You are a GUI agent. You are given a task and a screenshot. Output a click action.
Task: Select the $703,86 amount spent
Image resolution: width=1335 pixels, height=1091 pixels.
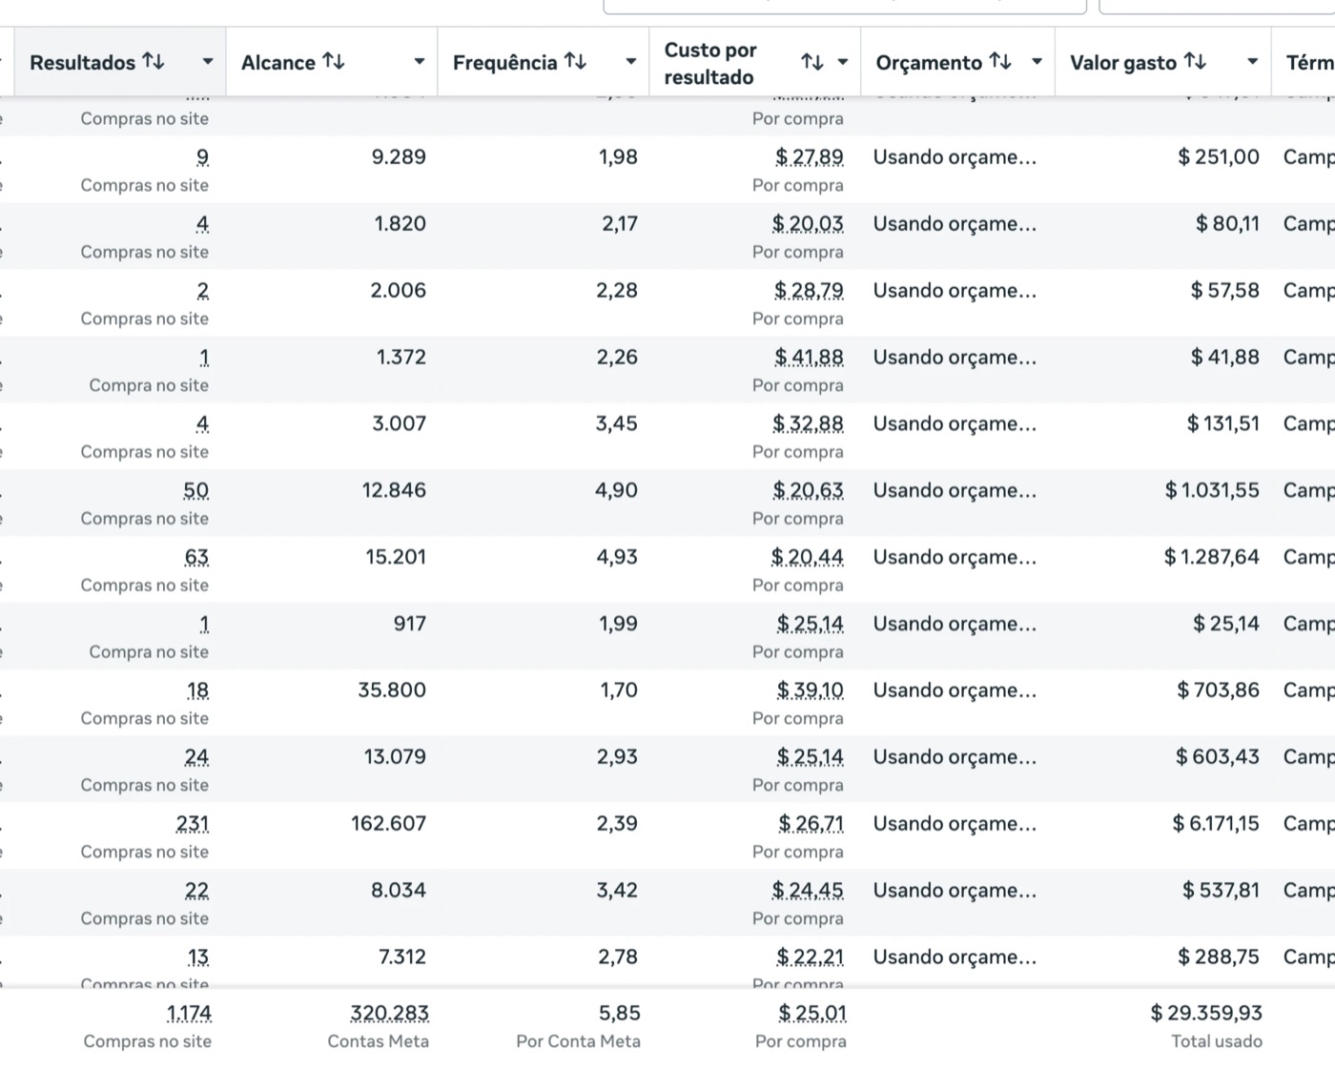[1219, 690]
